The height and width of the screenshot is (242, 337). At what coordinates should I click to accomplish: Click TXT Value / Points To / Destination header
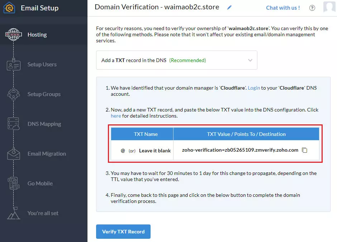coord(246,134)
